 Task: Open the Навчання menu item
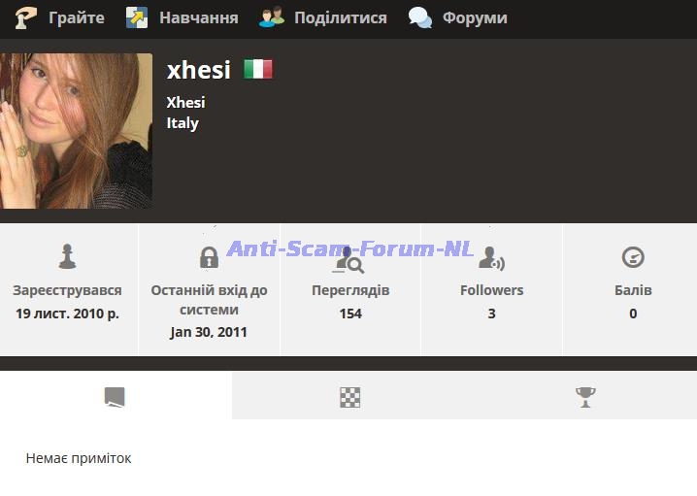(x=199, y=17)
